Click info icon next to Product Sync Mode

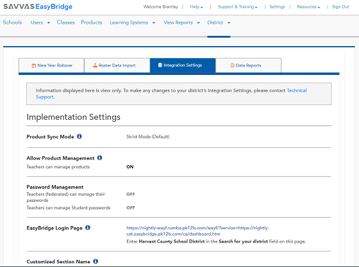(79, 136)
